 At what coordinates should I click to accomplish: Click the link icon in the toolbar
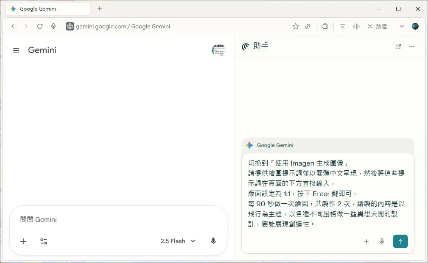[308, 26]
